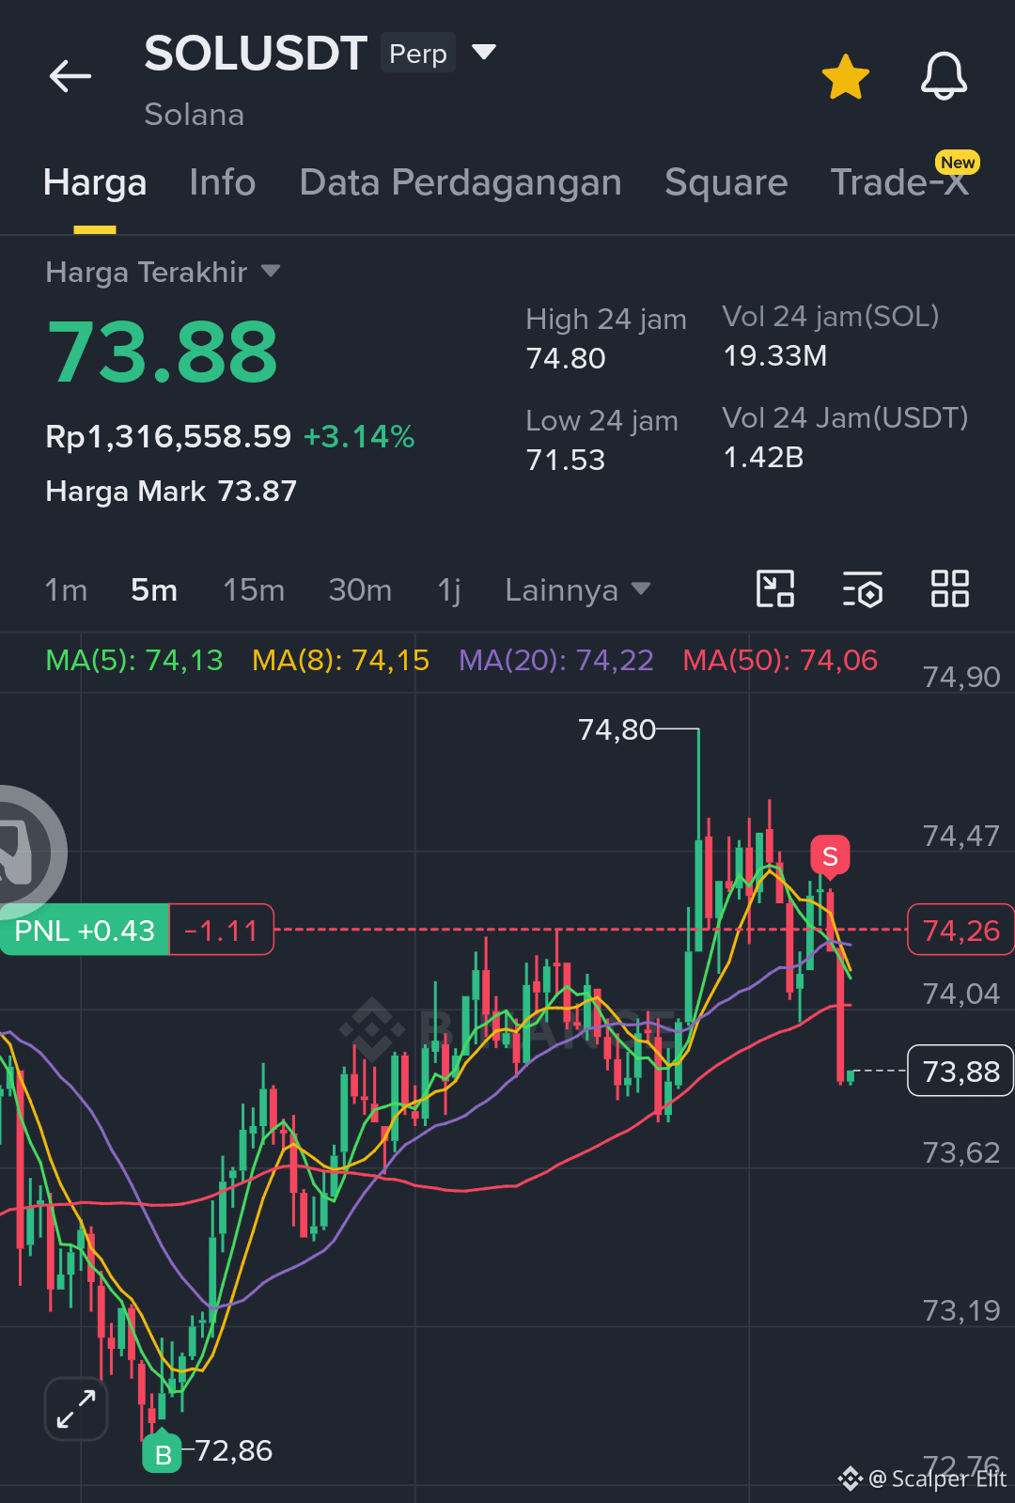The width and height of the screenshot is (1015, 1503).
Task: Tap Low 24 jam value 71.53
Action: (x=566, y=461)
